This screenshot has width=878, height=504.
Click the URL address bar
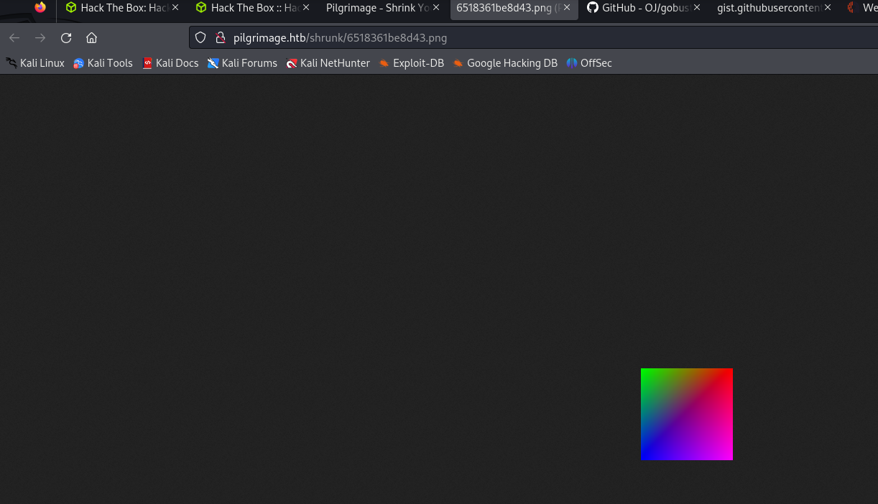point(503,38)
